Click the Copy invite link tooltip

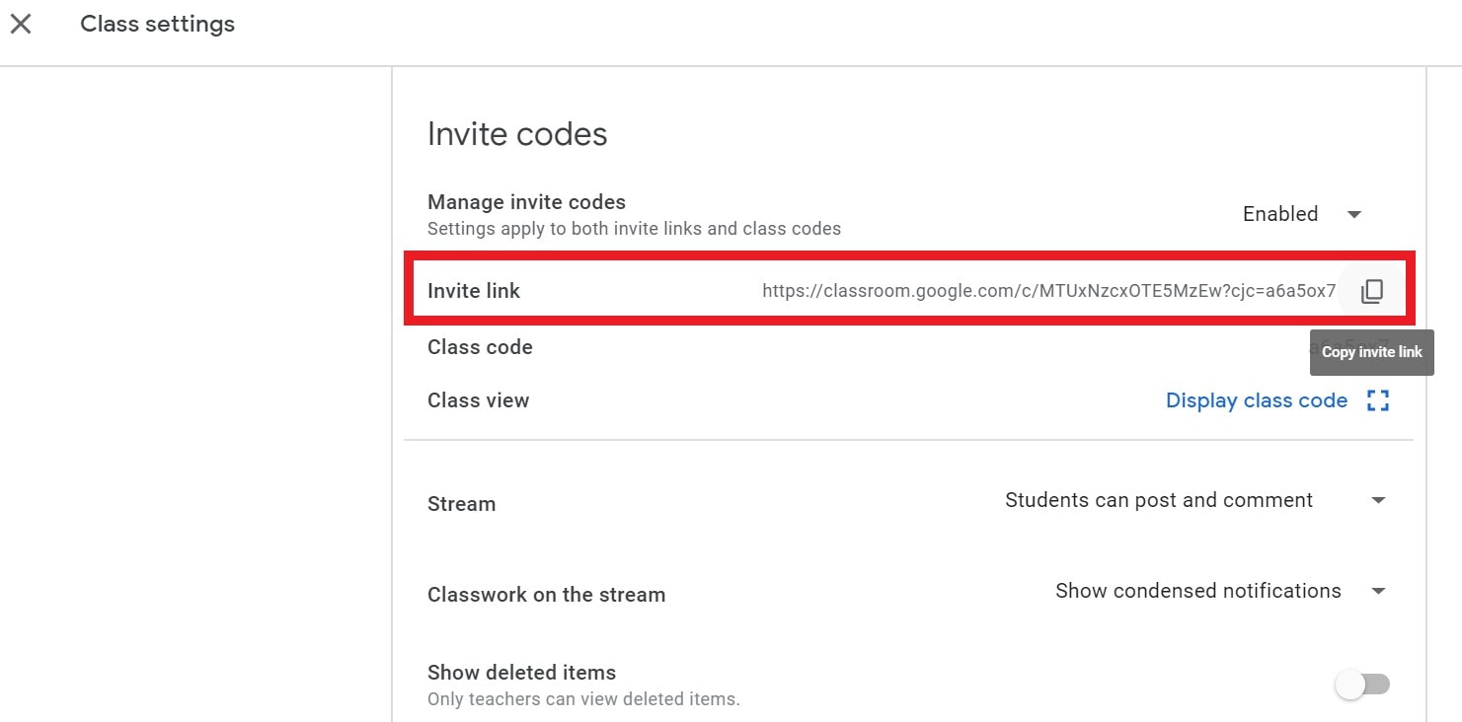1371,352
